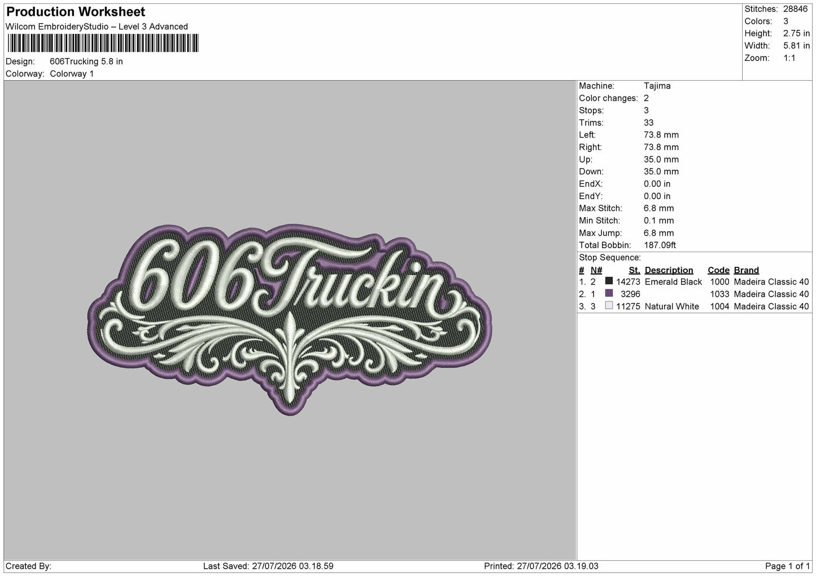Click the EndX value 0.00 in
The height and width of the screenshot is (576, 816).
(657, 184)
